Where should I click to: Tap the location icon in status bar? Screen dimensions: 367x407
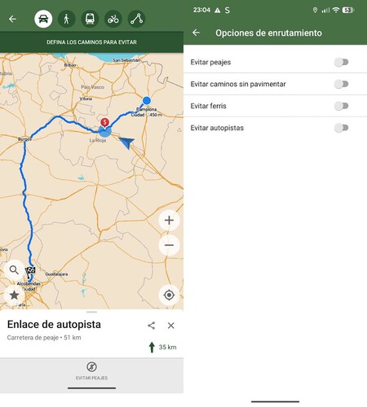[x=315, y=11]
